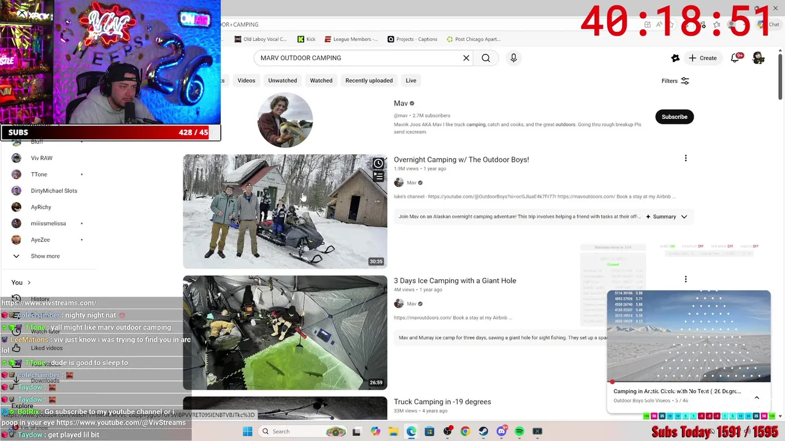The height and width of the screenshot is (441, 785).
Task: Open the ice camping tent thumbnail
Action: pos(285,333)
